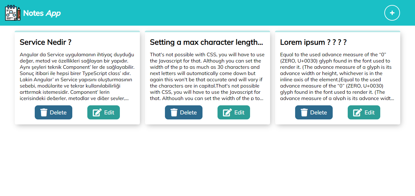This screenshot has width=415, height=196.
Task: Click trash icon on Lorem ipsum note
Action: [304, 113]
